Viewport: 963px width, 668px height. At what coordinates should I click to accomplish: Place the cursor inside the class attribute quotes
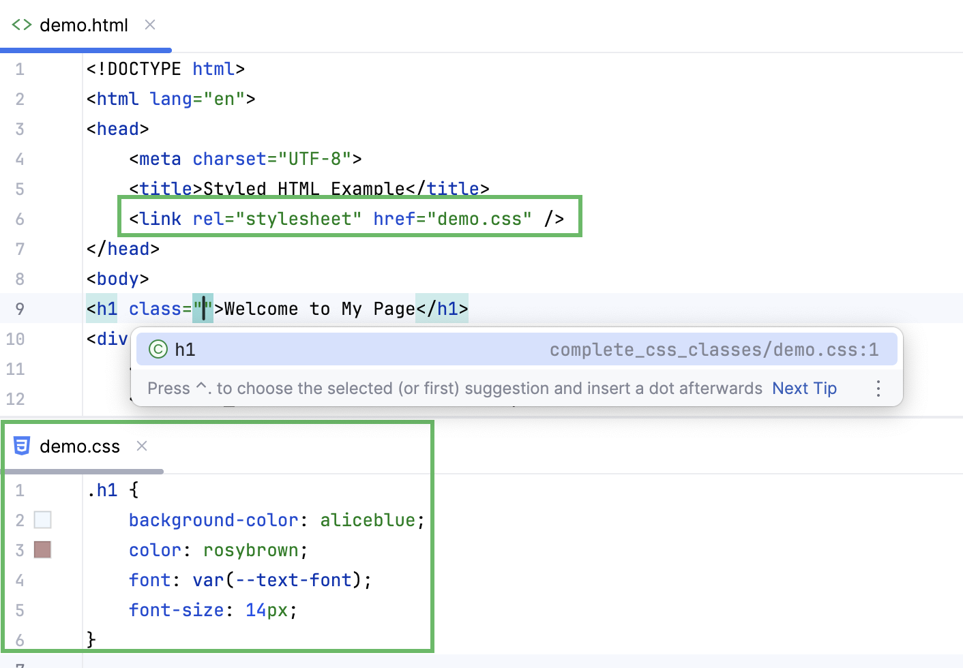(x=203, y=309)
